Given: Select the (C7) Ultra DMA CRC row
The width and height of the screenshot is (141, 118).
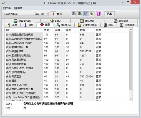Looking at the screenshot, I should tap(54, 98).
